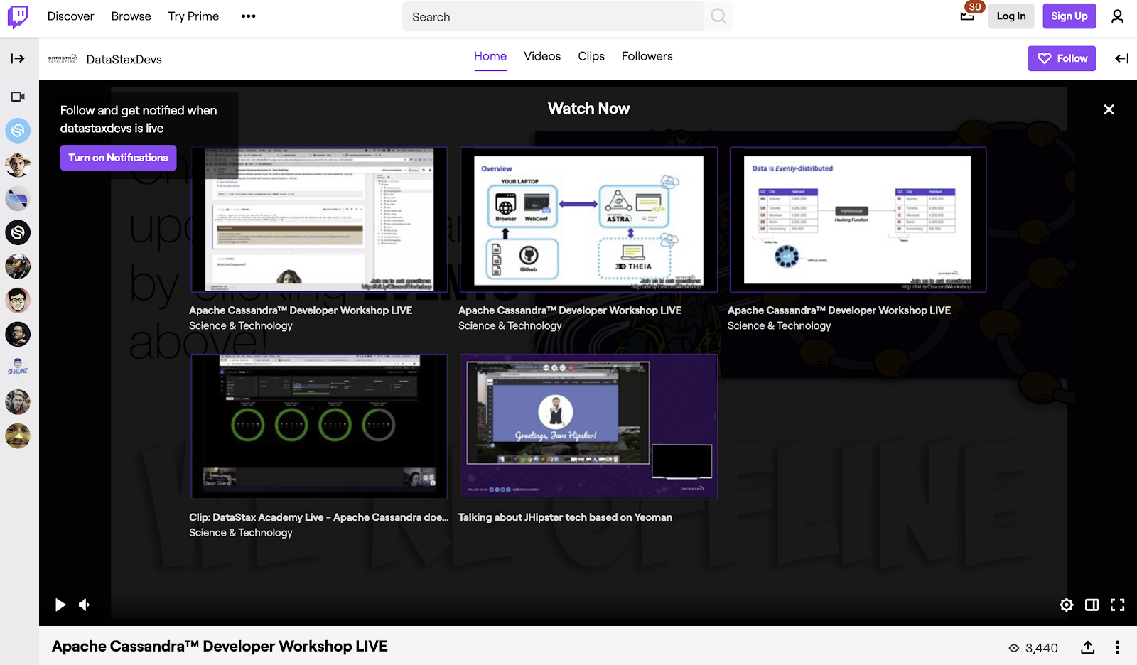The height and width of the screenshot is (665, 1137).
Task: Open the JHipster Yeoman video thumbnail
Action: tap(588, 426)
